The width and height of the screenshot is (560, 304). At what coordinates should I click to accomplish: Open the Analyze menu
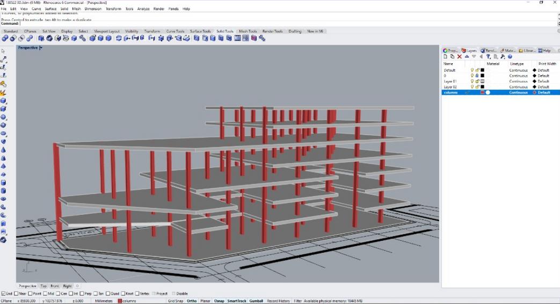pyautogui.click(x=143, y=9)
